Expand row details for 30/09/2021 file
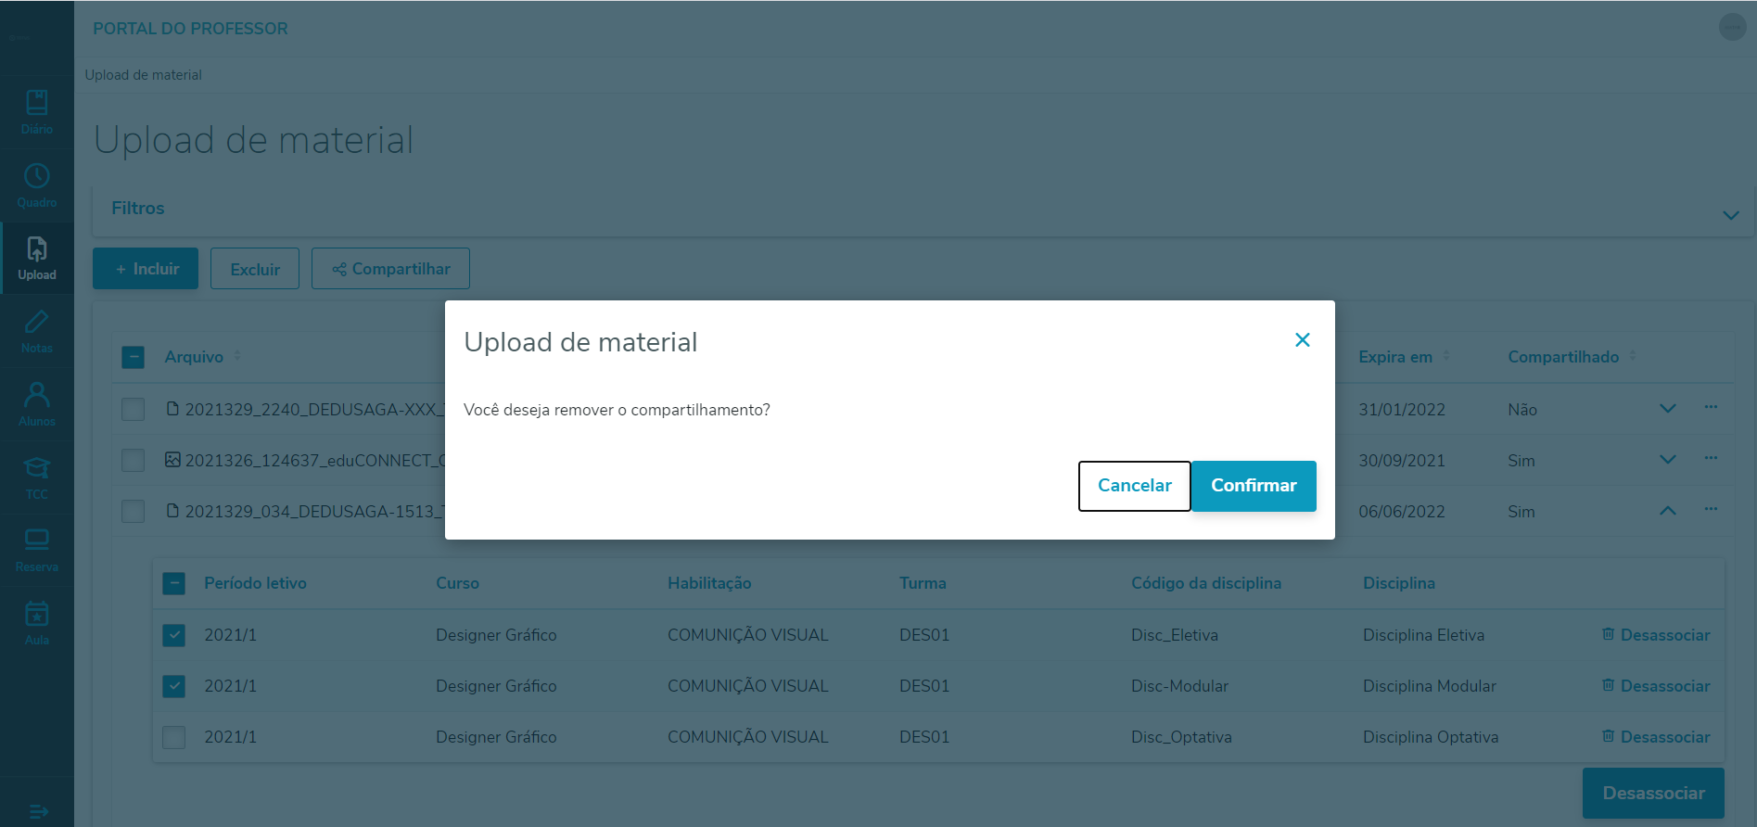The image size is (1757, 827). click(x=1667, y=460)
